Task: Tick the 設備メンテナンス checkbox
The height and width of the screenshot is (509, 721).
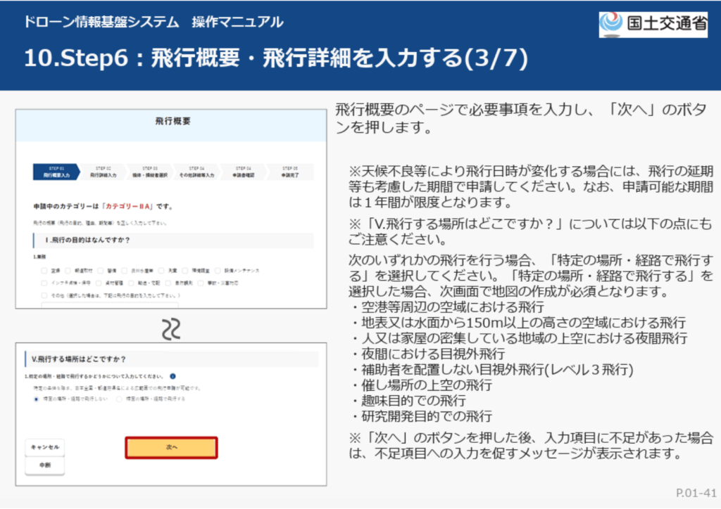Action: [218, 270]
